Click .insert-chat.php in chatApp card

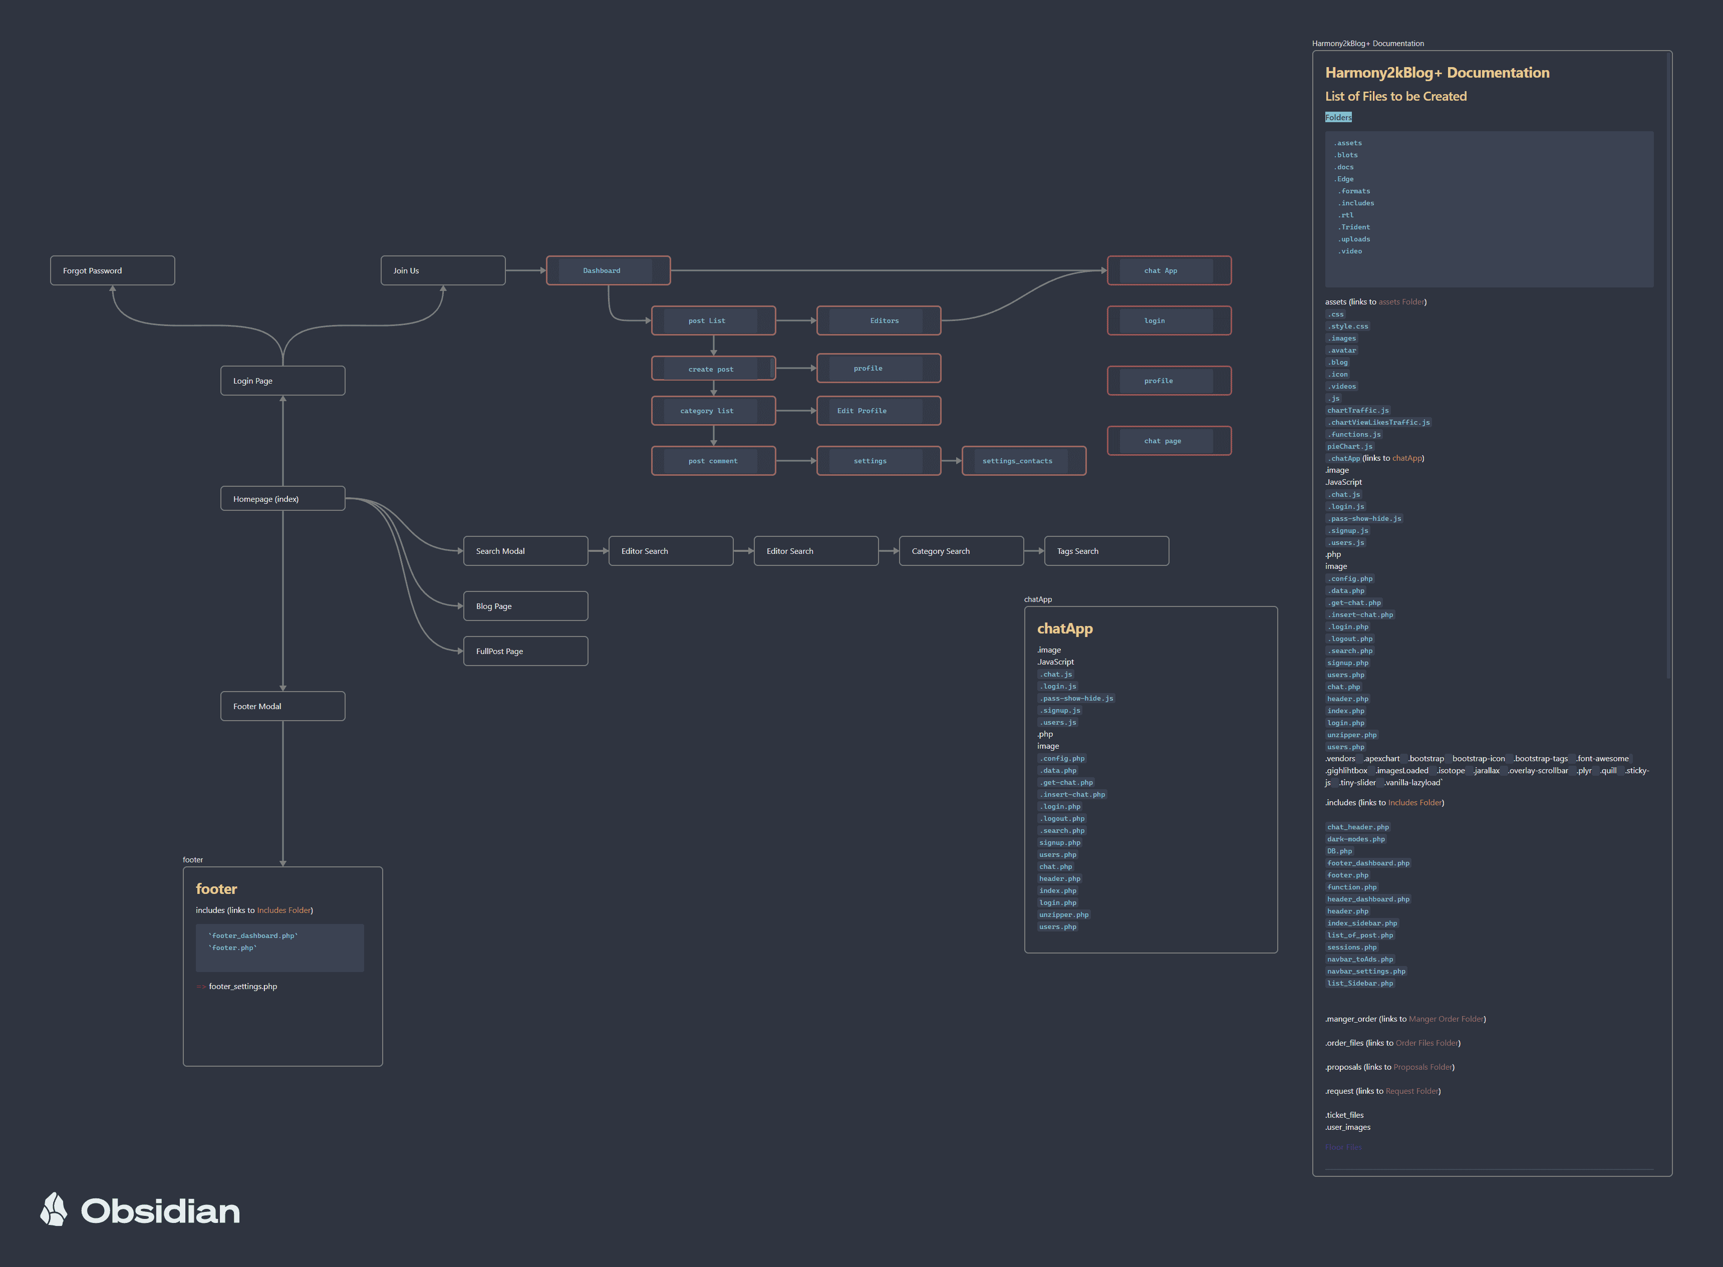click(1072, 795)
